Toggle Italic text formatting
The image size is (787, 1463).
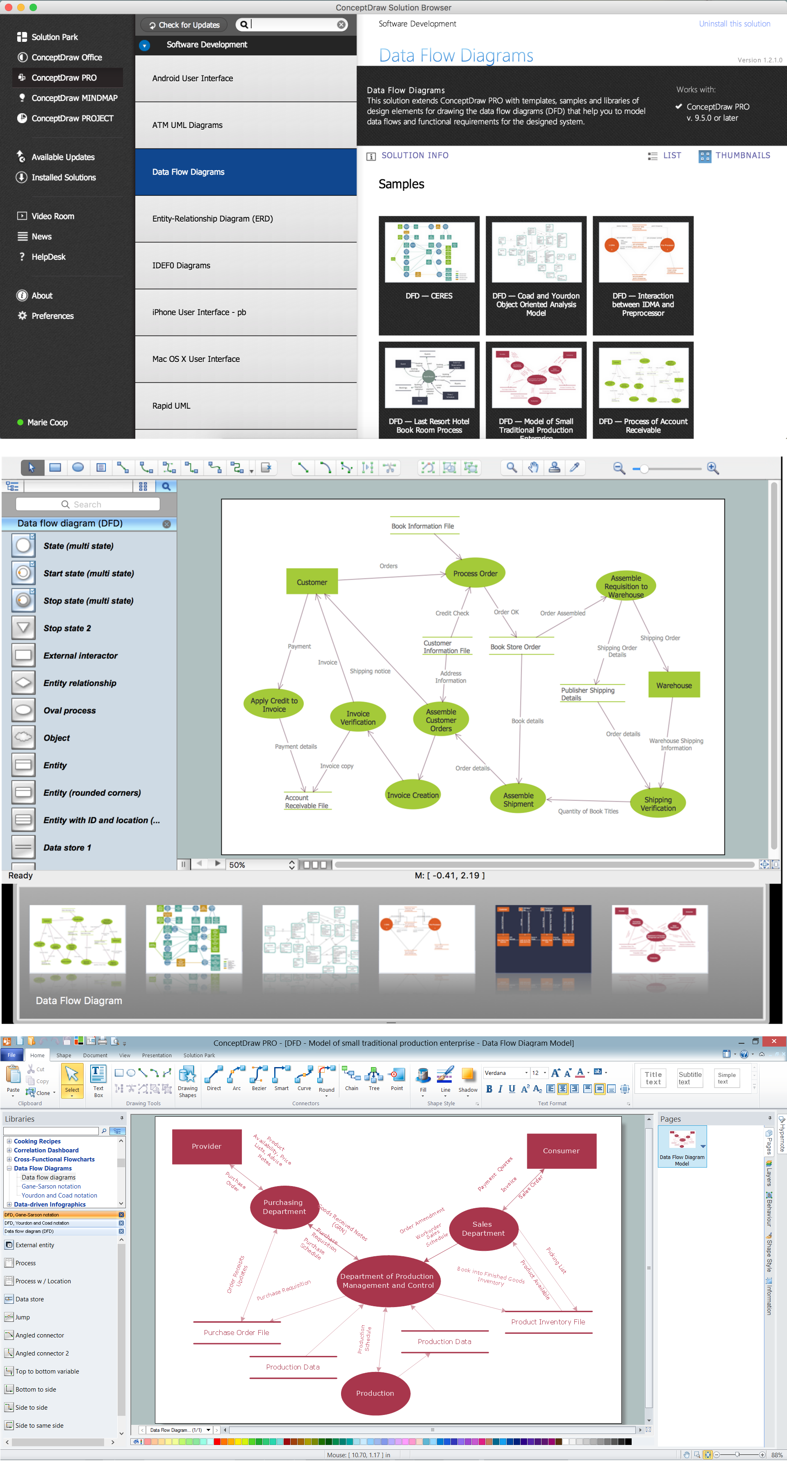[x=500, y=1089]
